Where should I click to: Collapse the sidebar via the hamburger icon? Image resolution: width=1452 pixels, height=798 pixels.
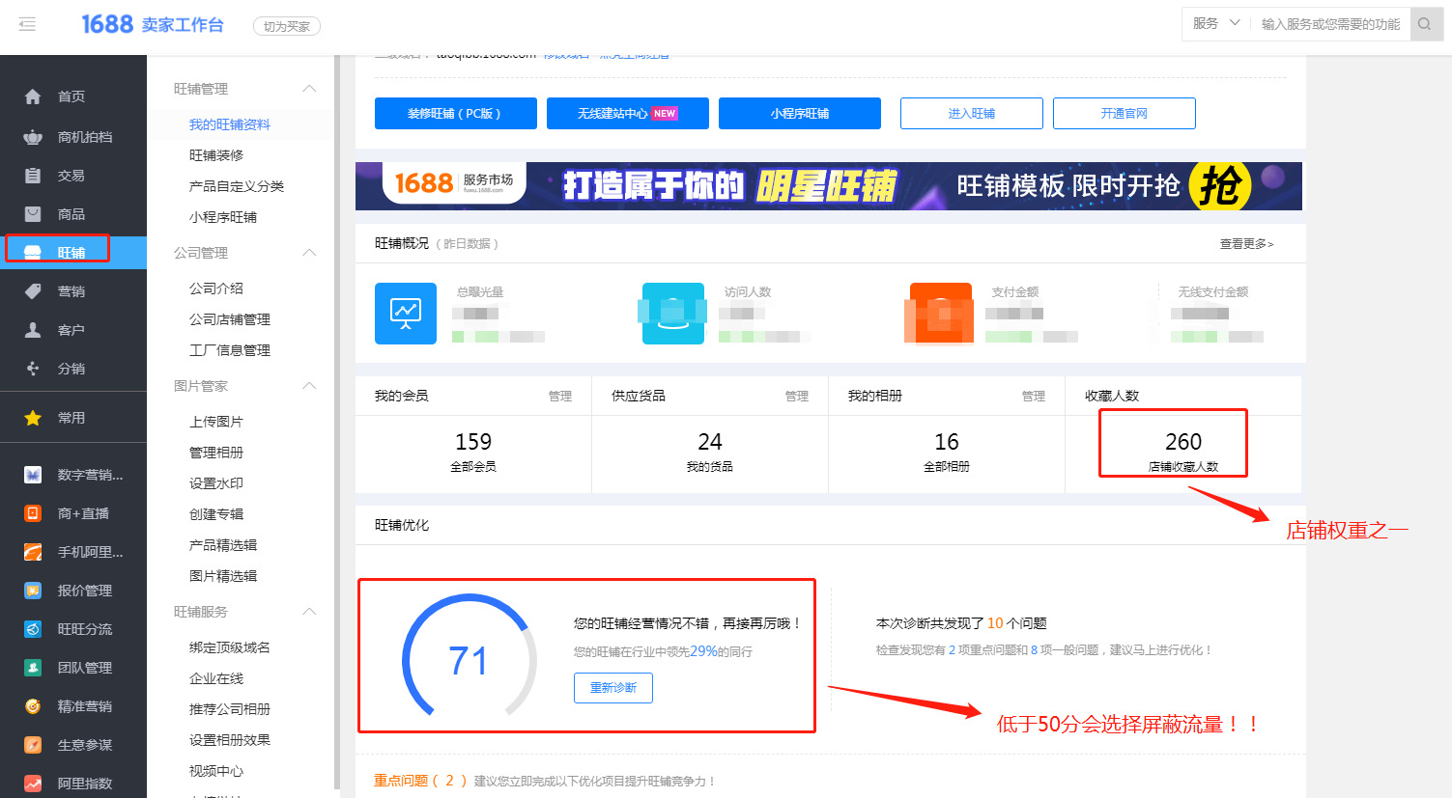pos(27,24)
